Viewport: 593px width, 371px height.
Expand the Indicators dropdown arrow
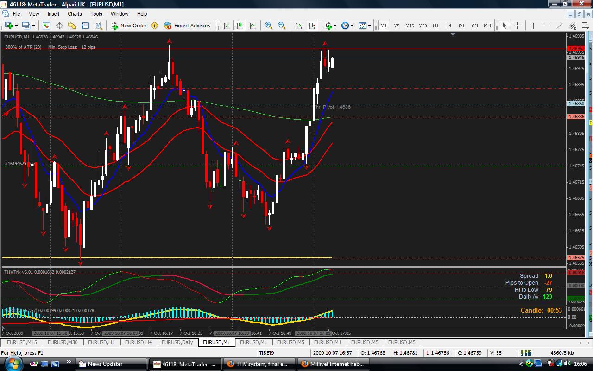click(x=335, y=26)
